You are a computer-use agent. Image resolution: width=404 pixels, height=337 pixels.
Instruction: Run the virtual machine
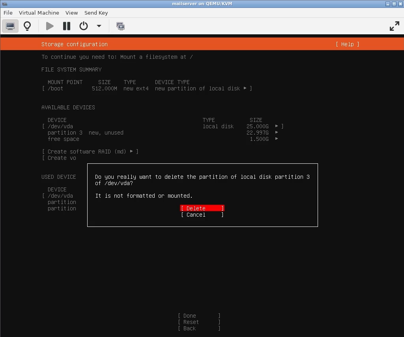pos(49,26)
